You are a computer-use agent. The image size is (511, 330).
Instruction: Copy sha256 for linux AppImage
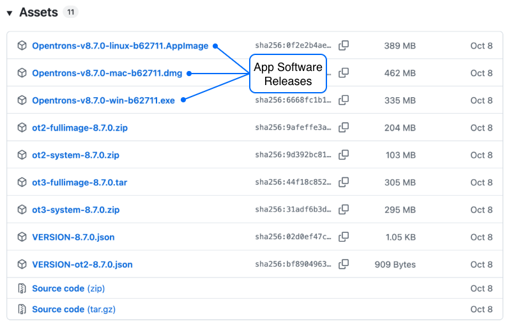pos(344,45)
